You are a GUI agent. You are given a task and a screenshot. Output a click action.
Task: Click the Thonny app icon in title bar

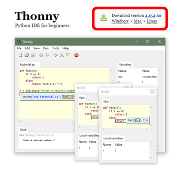click(x=19, y=42)
